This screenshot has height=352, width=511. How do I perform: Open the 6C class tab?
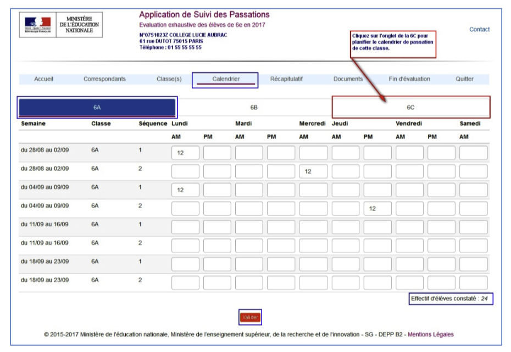(x=410, y=108)
